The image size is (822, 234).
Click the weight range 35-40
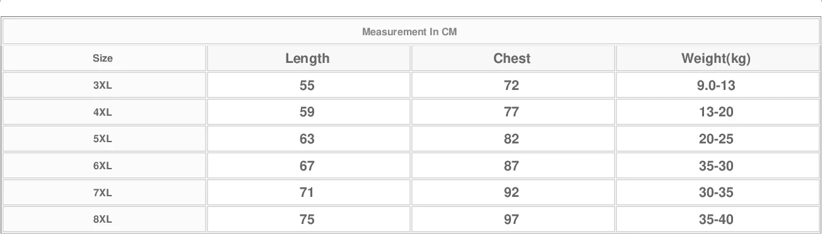tap(716, 220)
